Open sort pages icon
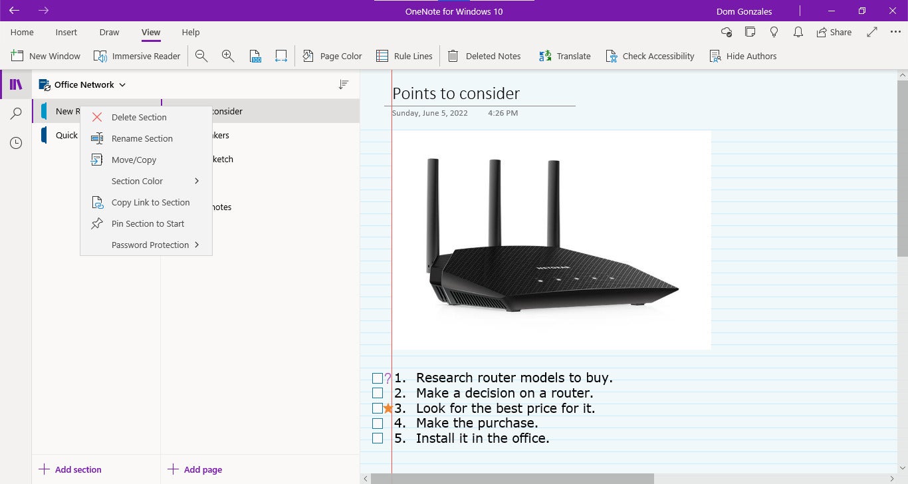Viewport: 908px width, 484px height. 343,84
